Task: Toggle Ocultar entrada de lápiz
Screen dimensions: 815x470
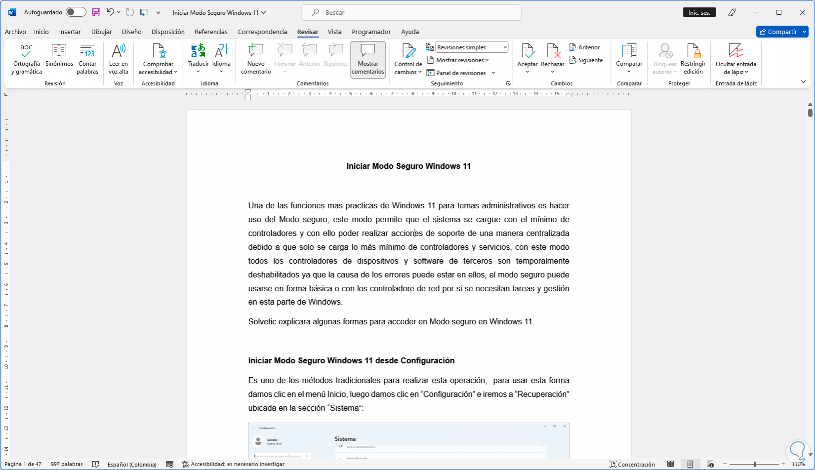Action: (x=736, y=59)
